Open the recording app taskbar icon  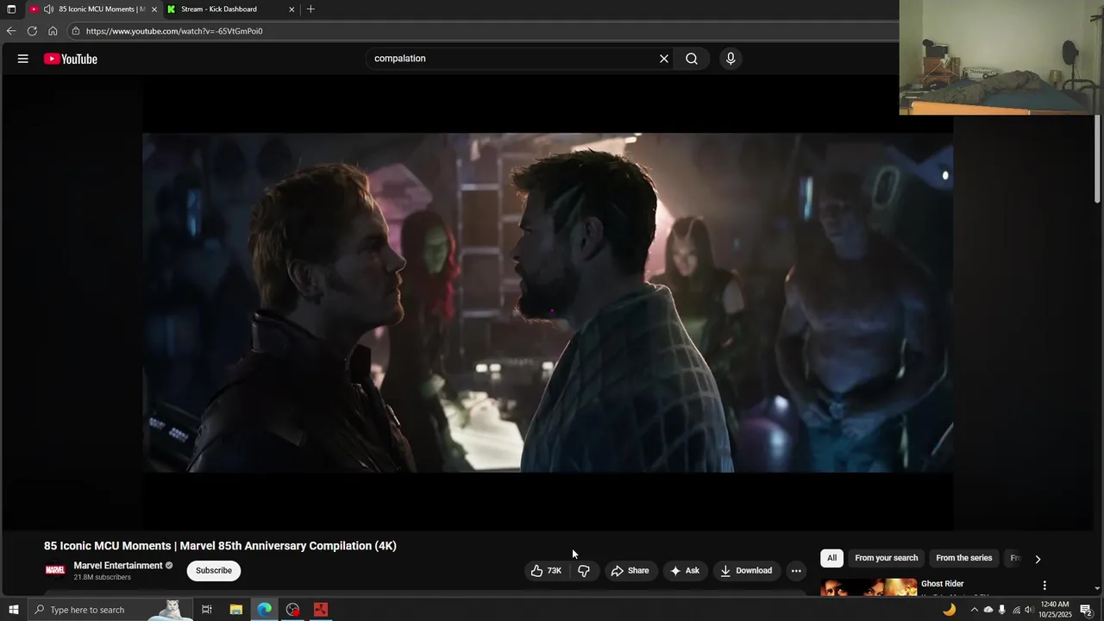coord(292,610)
